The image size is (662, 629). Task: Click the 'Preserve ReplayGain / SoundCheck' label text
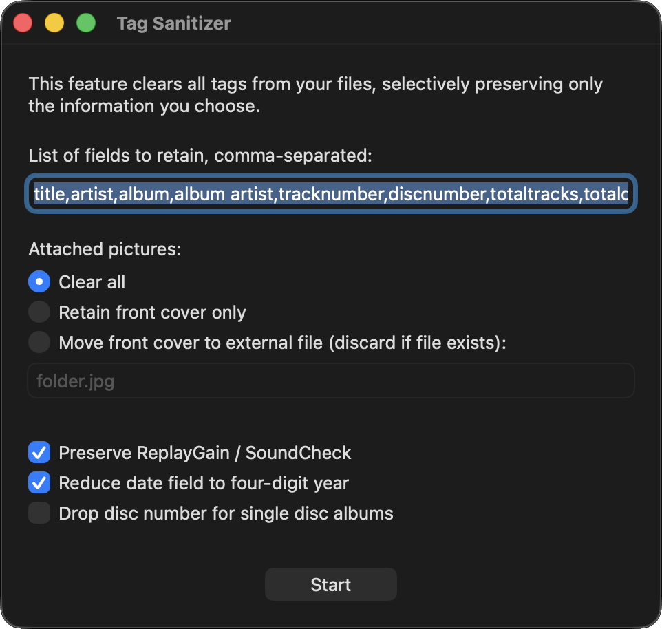click(205, 453)
